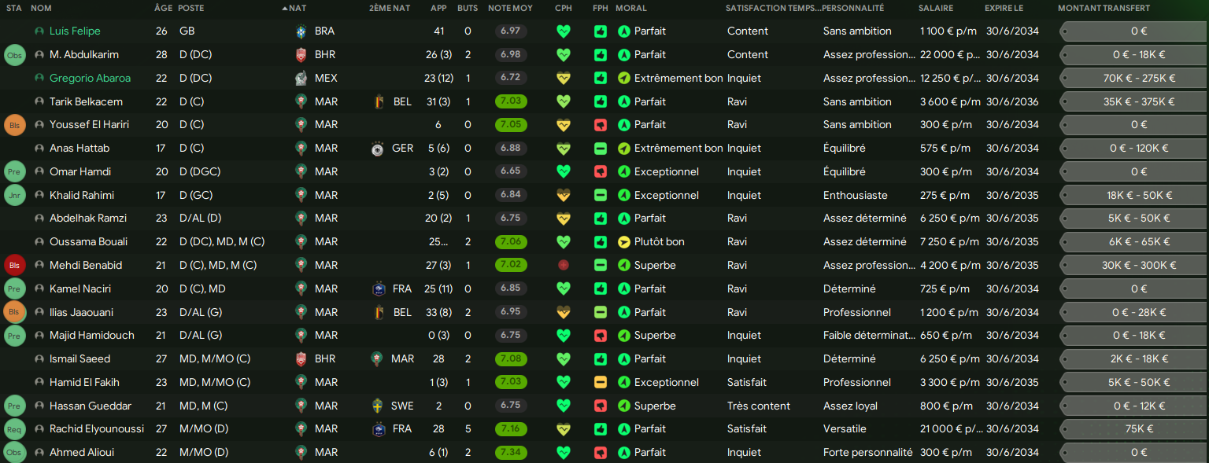The height and width of the screenshot is (463, 1209).
Task: Click the Brazil flag in Luis Felipe's row
Action: [x=301, y=31]
